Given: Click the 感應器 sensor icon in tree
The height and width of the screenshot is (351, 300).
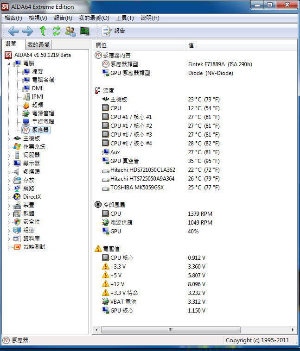Looking at the screenshot, I should click(26, 130).
